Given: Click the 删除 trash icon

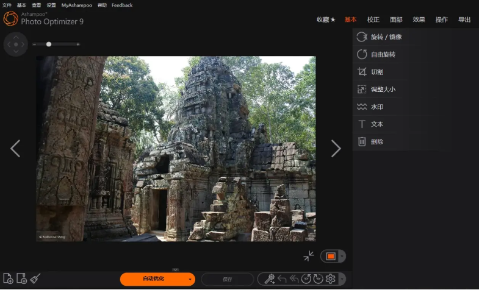Looking at the screenshot, I should pos(362,142).
